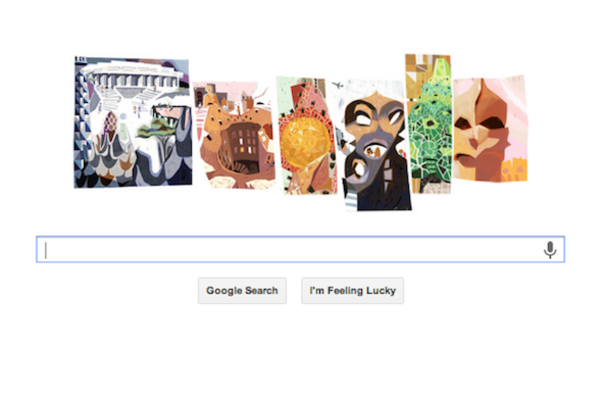Screen dimensions: 602x405
Task: Focus the empty search text box
Action: pos(300,250)
